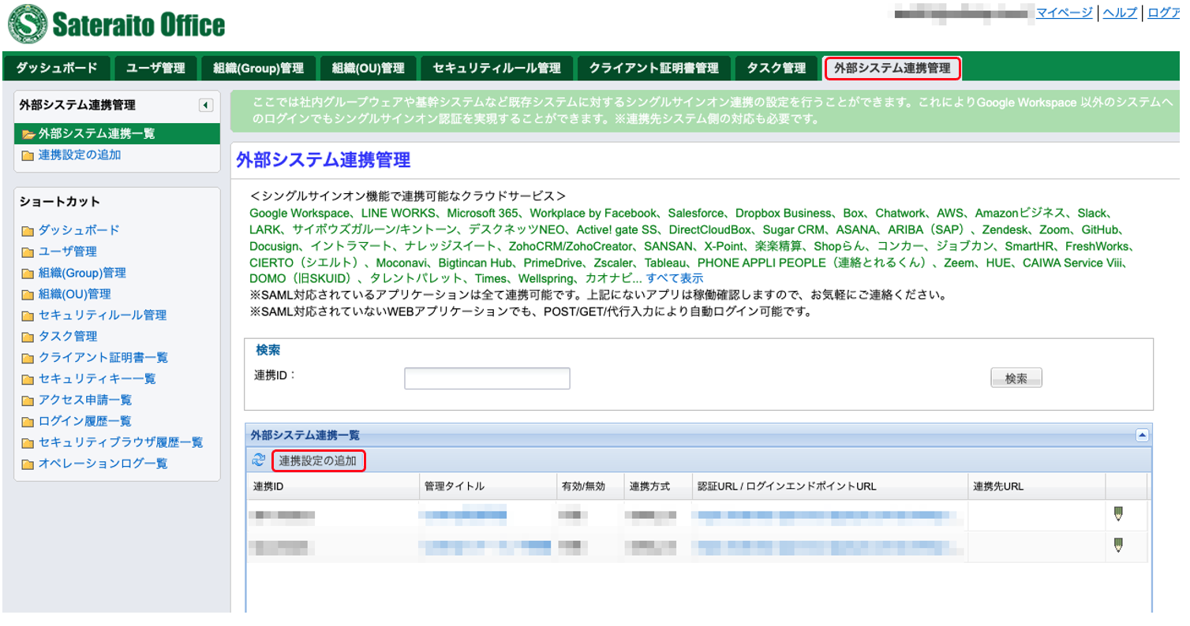Viewport: 1190px width, 626px height.
Task: Open the セキュリティキー一覧 shortcut folder icon
Action: point(28,379)
